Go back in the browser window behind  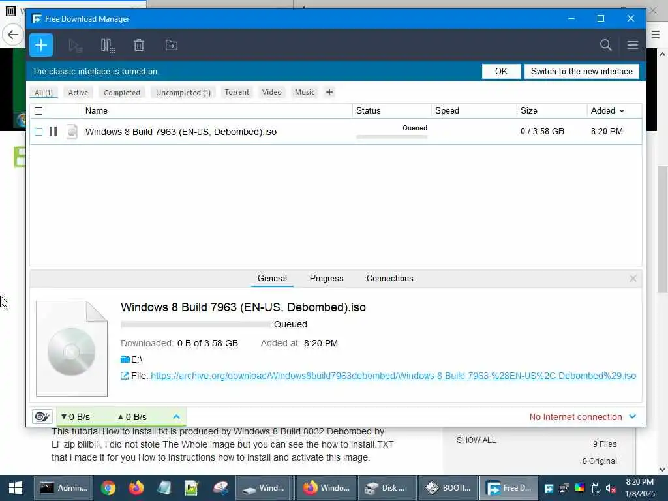(13, 35)
